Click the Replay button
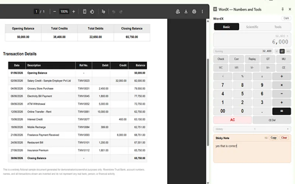Image resolution: width=295 pixels, height=184 pixels. 252,59
